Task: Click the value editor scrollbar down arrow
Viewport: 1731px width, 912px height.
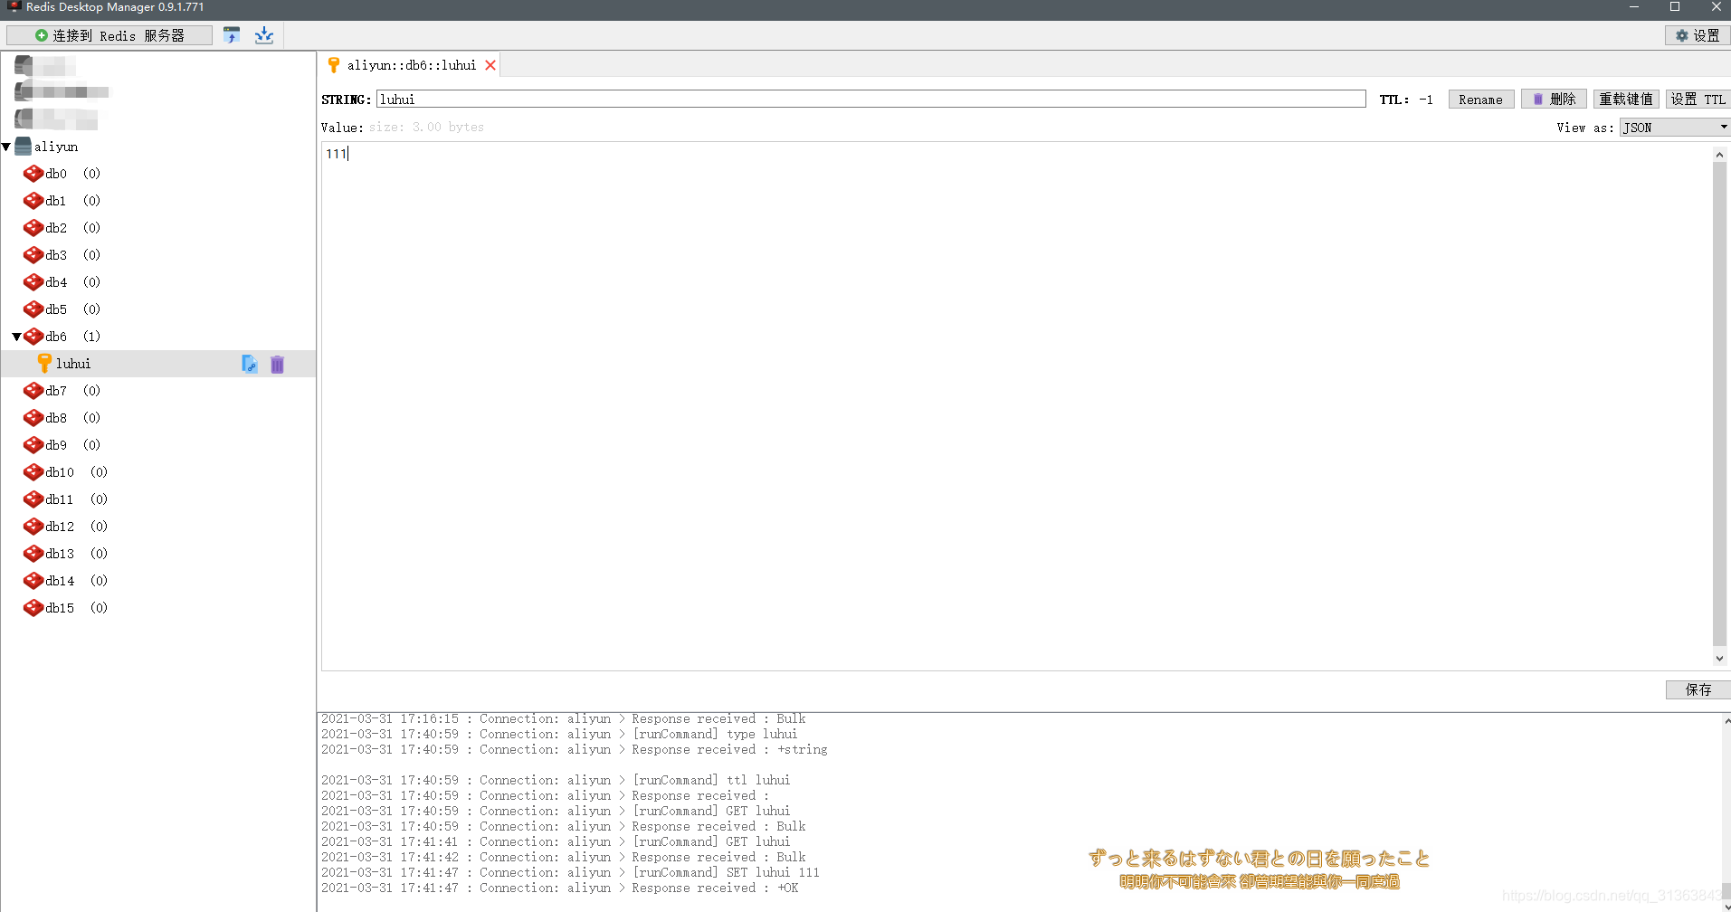Action: coord(1719,659)
